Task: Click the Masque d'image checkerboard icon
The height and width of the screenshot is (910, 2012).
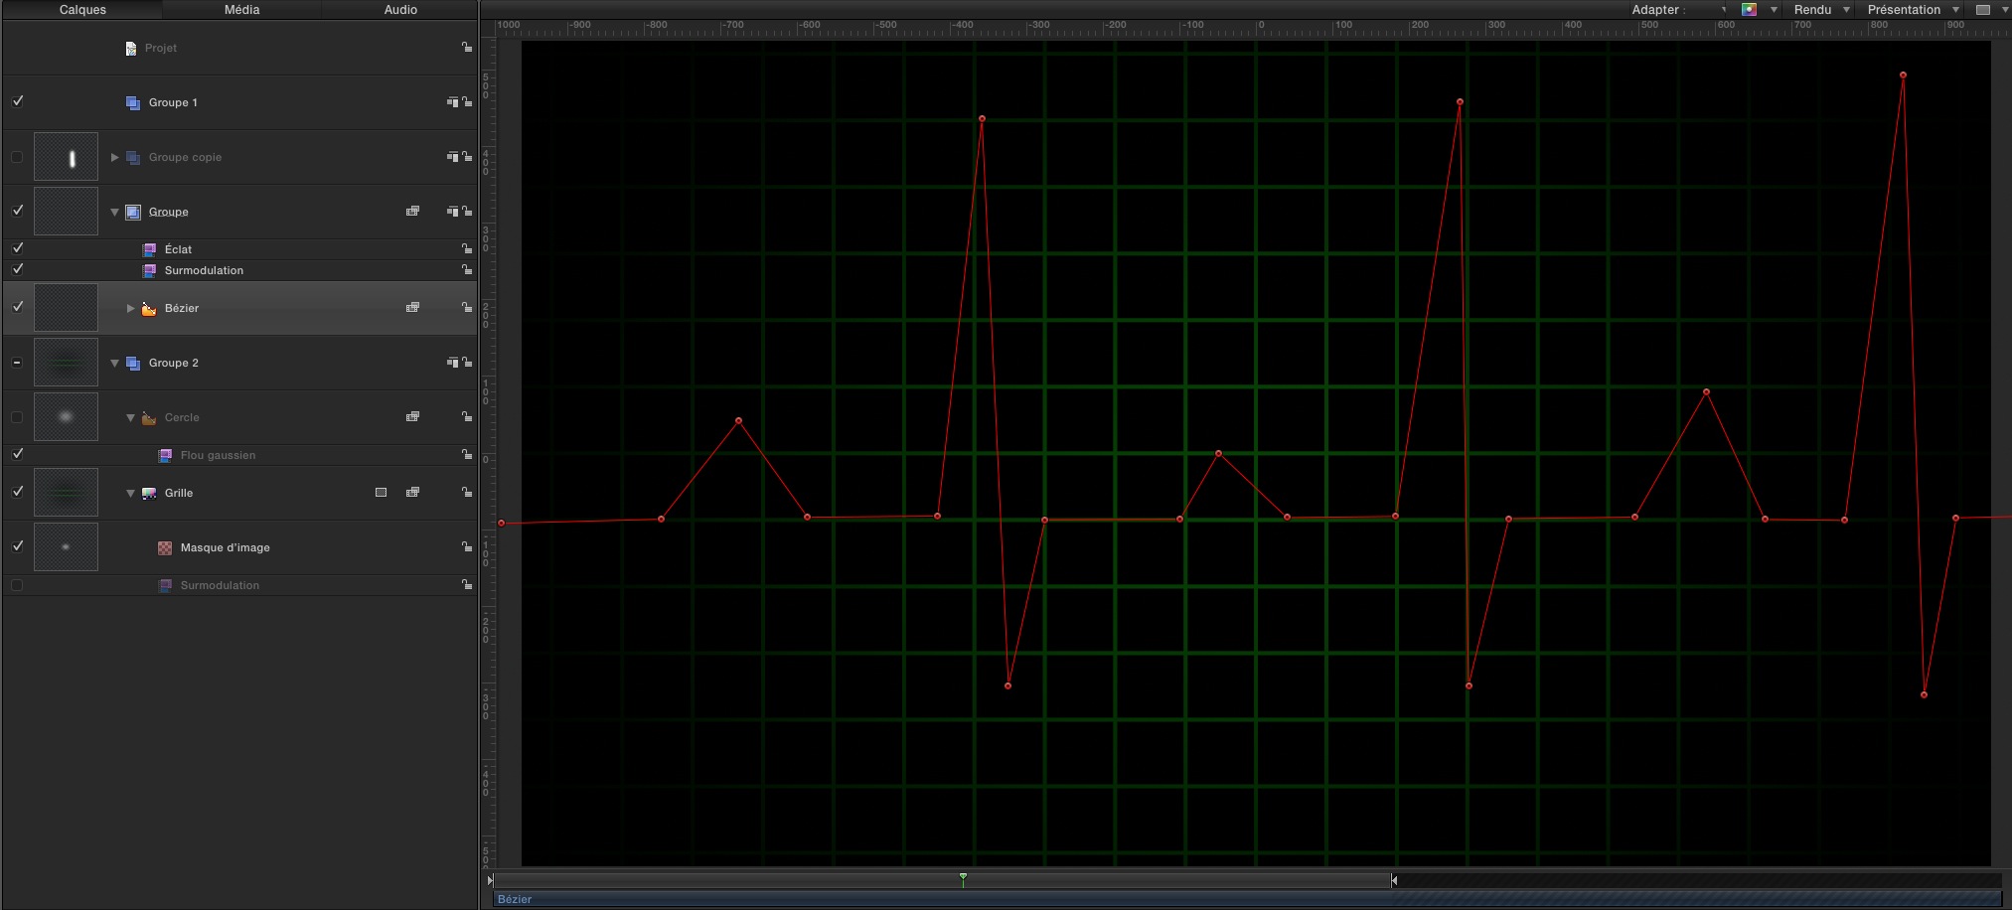Action: (164, 547)
